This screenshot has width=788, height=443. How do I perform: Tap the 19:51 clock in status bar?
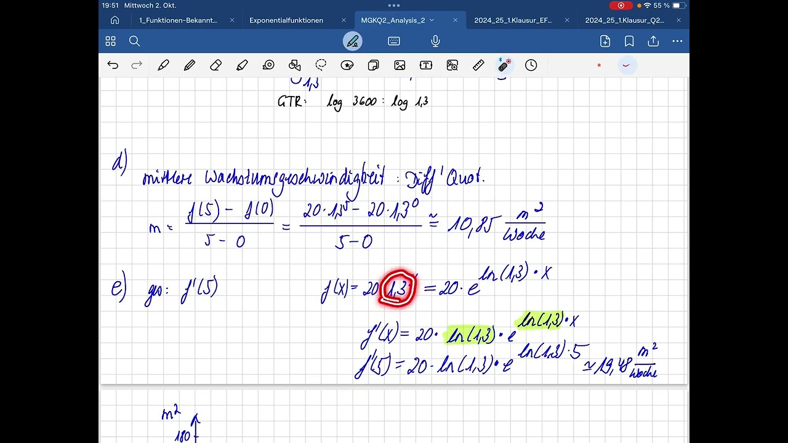click(110, 6)
